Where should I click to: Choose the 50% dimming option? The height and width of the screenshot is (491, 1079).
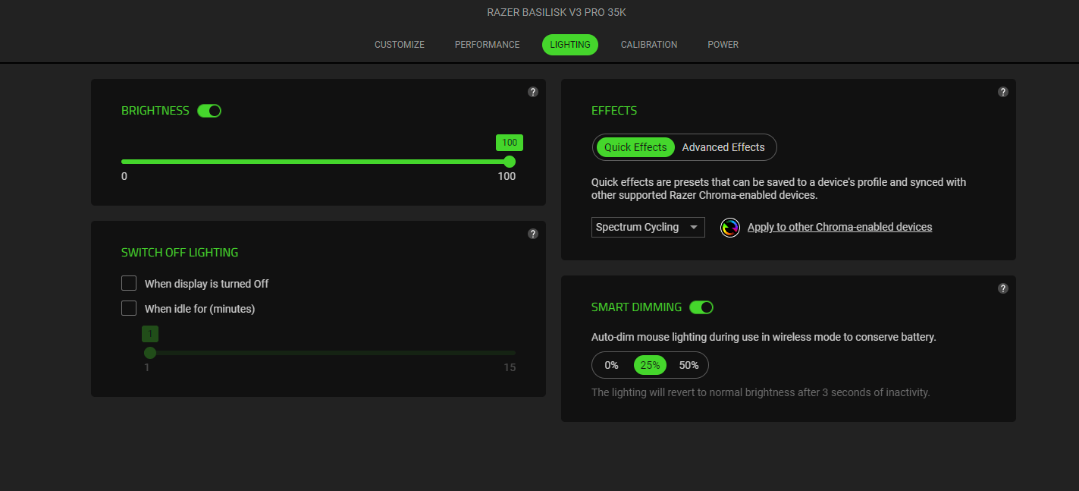[x=688, y=365]
